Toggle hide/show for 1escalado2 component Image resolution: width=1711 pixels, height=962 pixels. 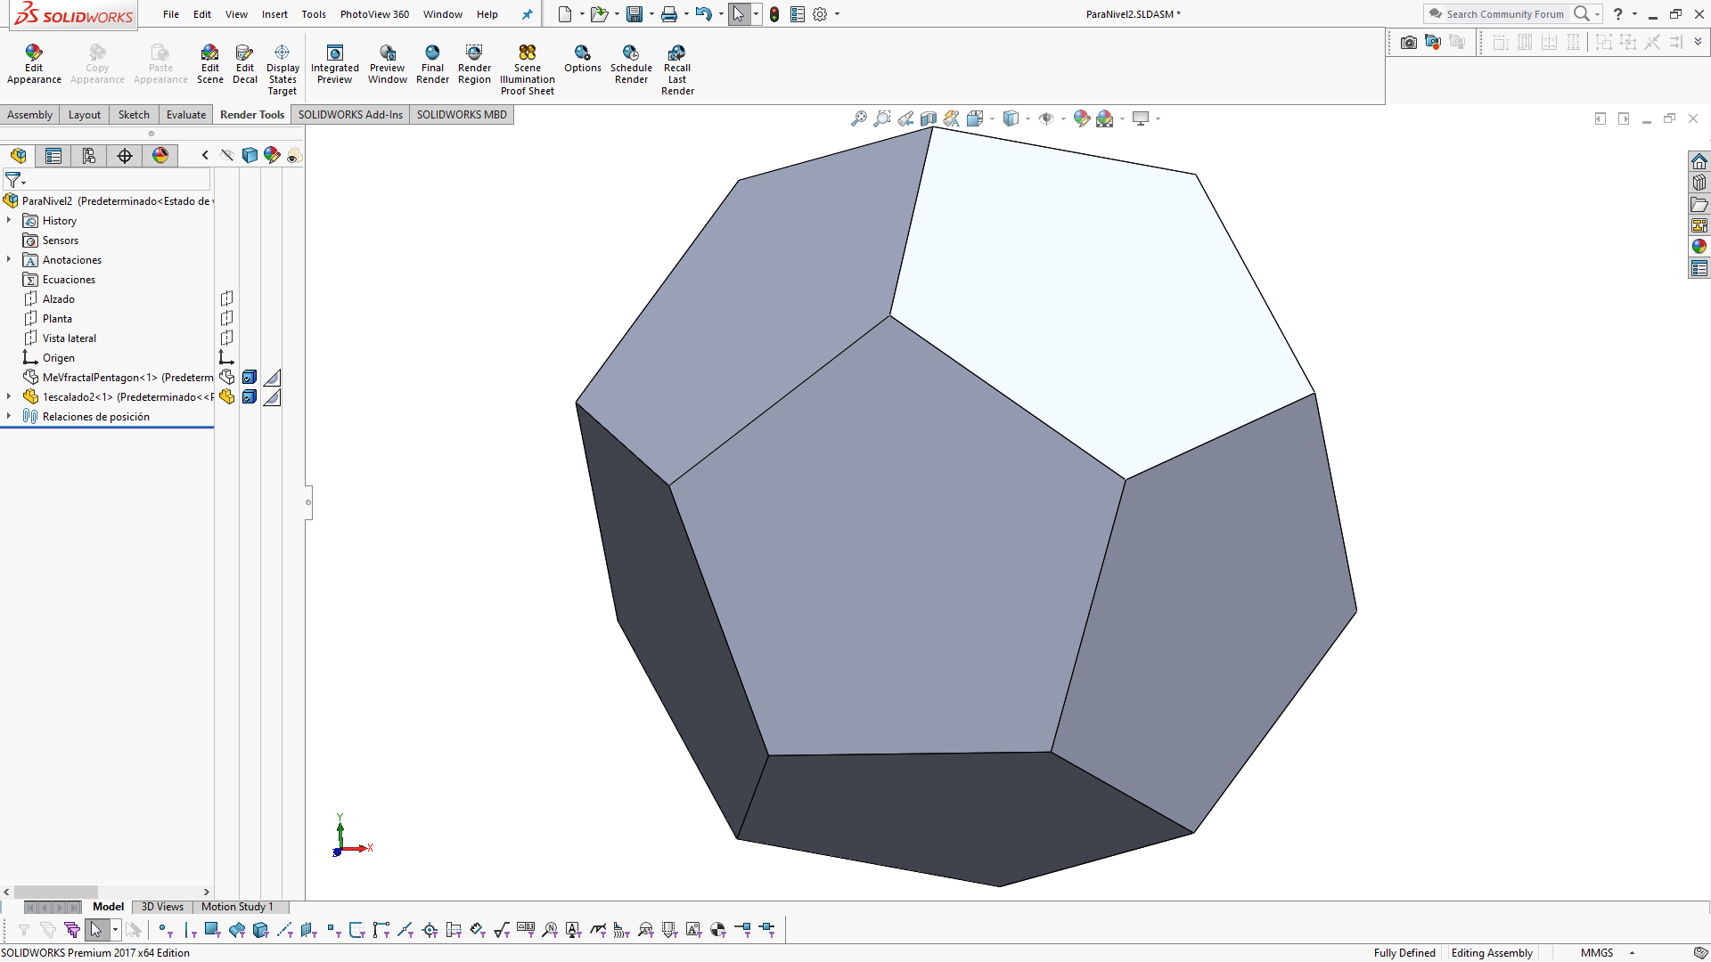pyautogui.click(x=227, y=397)
